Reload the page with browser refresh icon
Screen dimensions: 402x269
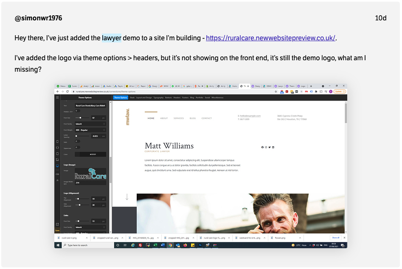pyautogui.click(x=67, y=91)
